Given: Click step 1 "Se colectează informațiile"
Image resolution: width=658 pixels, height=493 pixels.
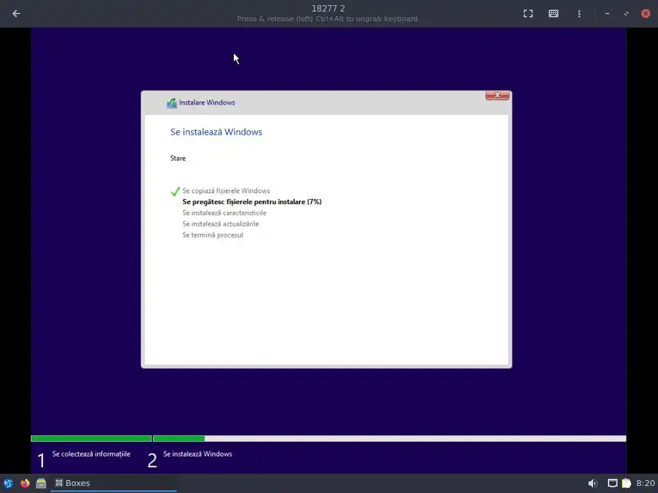Looking at the screenshot, I should [91, 454].
